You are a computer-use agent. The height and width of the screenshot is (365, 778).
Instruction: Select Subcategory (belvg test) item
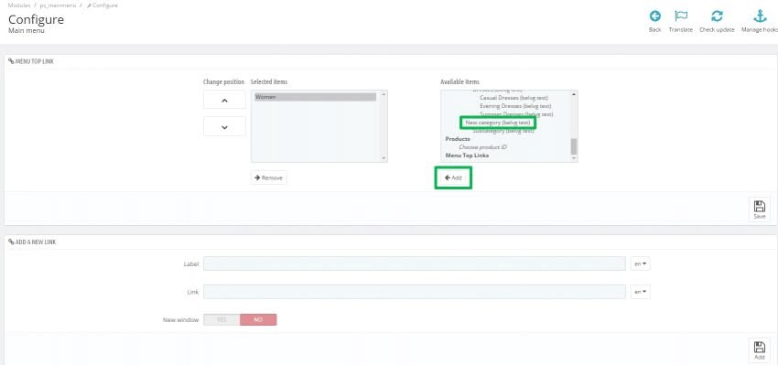click(503, 131)
